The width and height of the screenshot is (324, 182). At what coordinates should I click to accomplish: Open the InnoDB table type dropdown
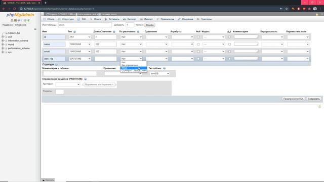point(159,73)
